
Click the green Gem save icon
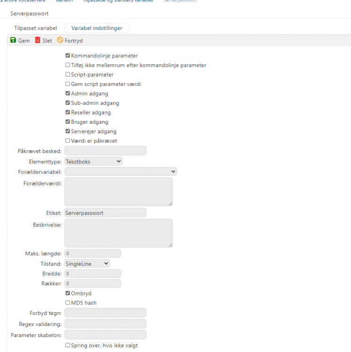point(13,40)
